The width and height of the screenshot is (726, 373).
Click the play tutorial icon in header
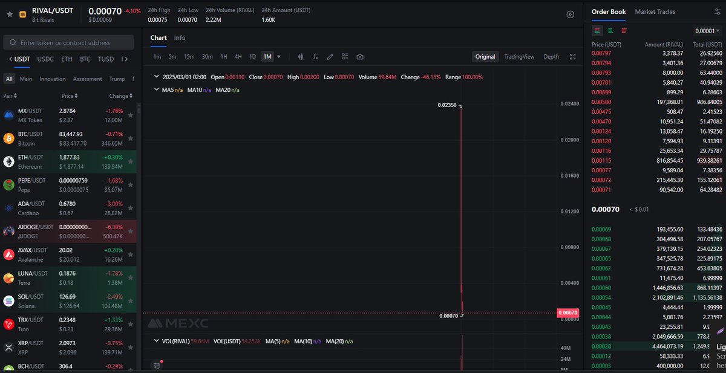tap(570, 15)
